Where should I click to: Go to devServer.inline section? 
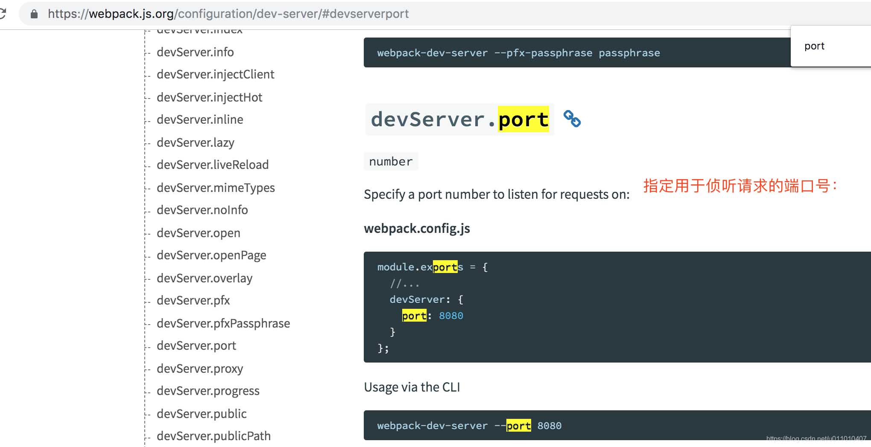tap(200, 119)
